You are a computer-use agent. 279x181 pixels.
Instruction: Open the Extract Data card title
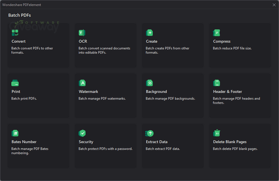point(157,142)
